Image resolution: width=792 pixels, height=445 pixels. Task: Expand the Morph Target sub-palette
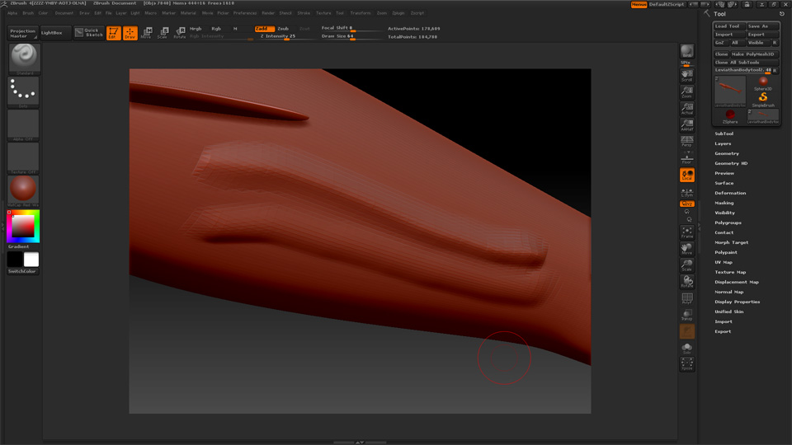(732, 242)
